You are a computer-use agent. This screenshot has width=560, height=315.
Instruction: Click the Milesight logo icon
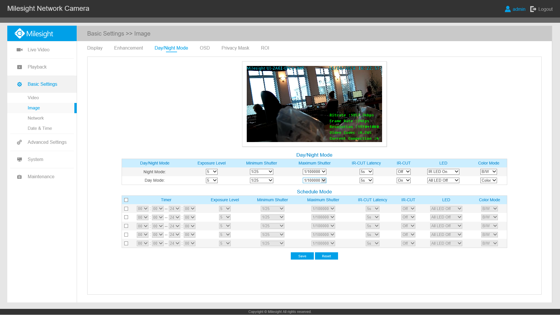coord(20,34)
